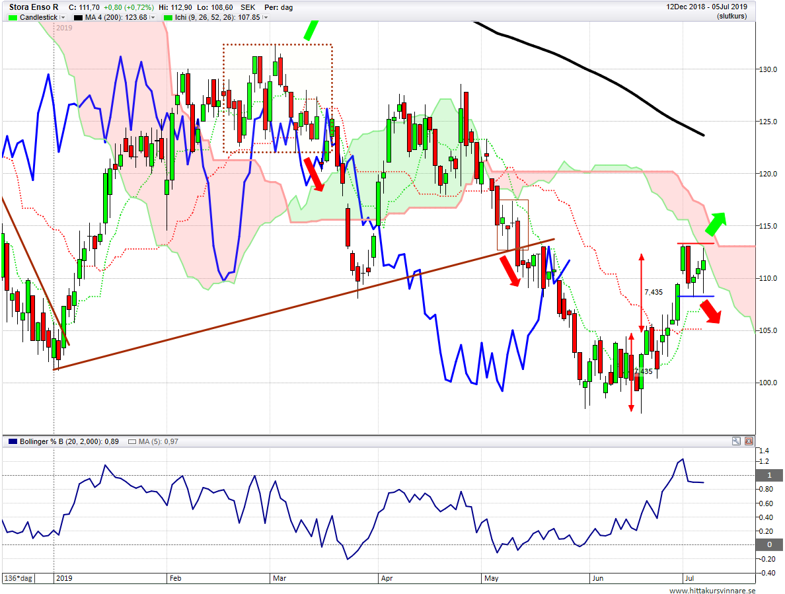Click the white MA (5) legend swatch
The width and height of the screenshot is (785, 594).
coord(132,441)
